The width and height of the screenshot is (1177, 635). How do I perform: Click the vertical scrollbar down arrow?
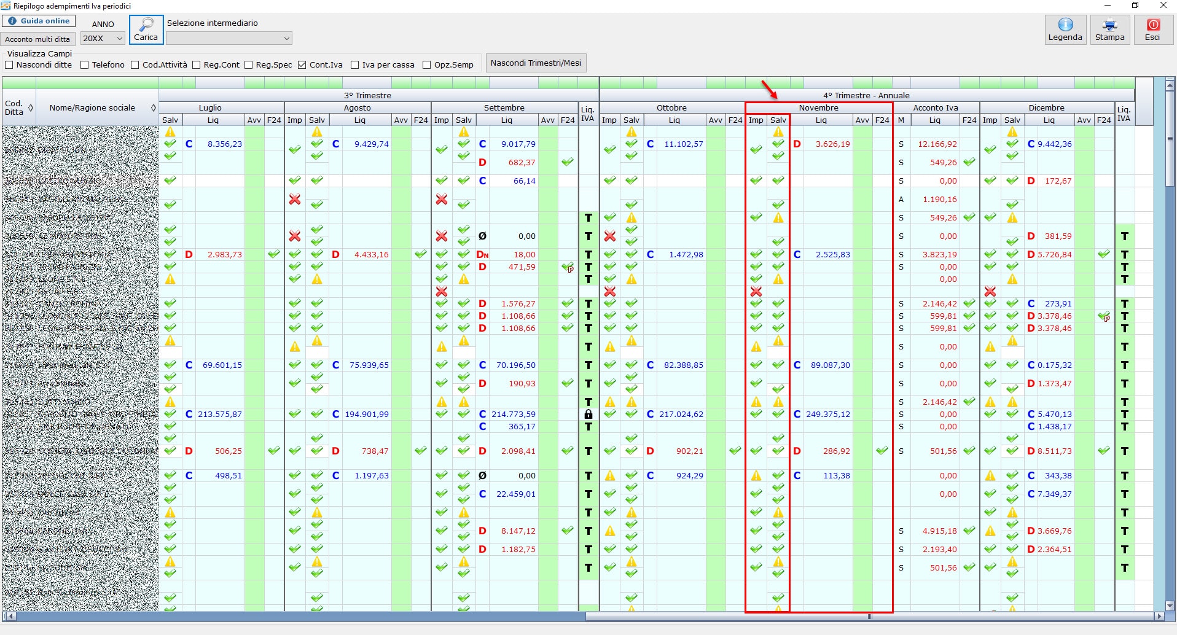[1170, 606]
